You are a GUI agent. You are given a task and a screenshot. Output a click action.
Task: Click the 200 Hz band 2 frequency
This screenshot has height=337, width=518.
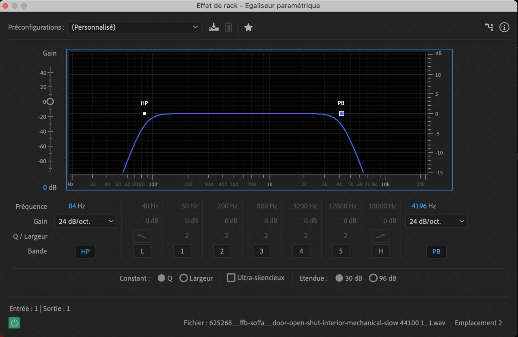point(227,206)
